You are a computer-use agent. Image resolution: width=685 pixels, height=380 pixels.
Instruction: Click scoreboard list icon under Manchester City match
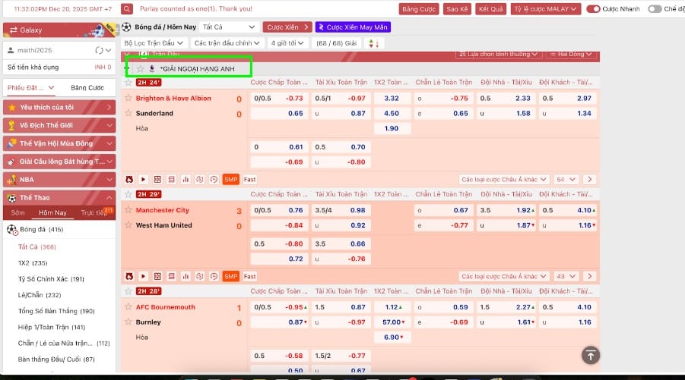171,276
